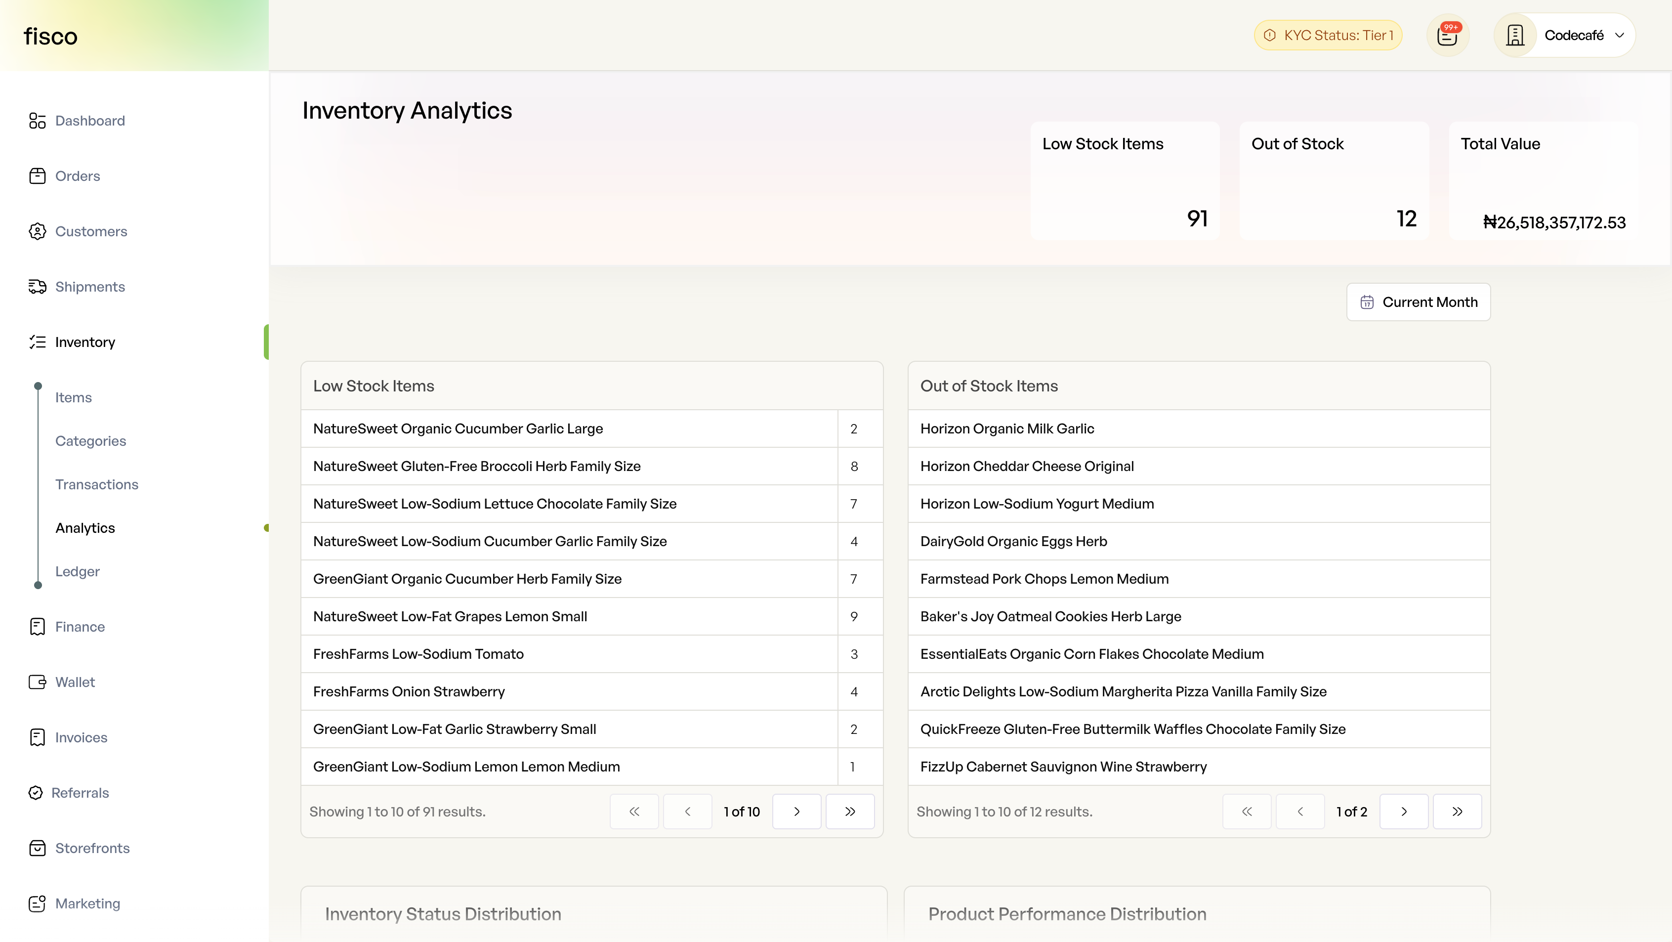Click Horizon Organic Milk Garlic row
The height and width of the screenshot is (942, 1672).
[x=1199, y=428]
